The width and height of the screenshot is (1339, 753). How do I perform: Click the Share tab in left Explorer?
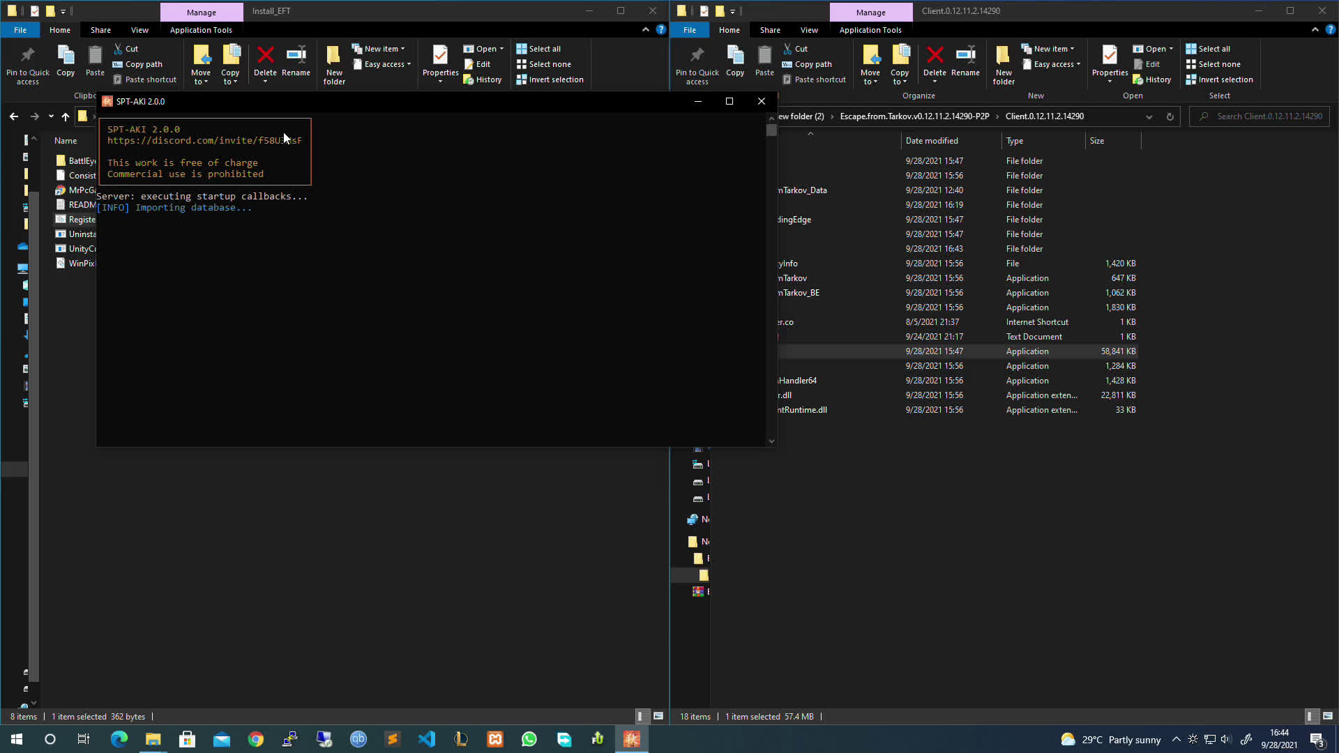[x=100, y=29]
